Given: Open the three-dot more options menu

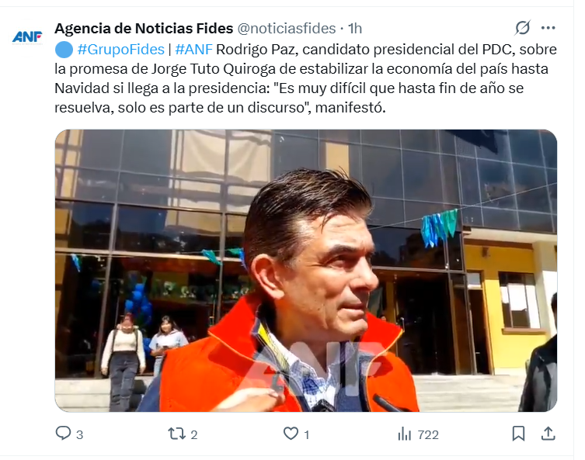Looking at the screenshot, I should point(548,28).
